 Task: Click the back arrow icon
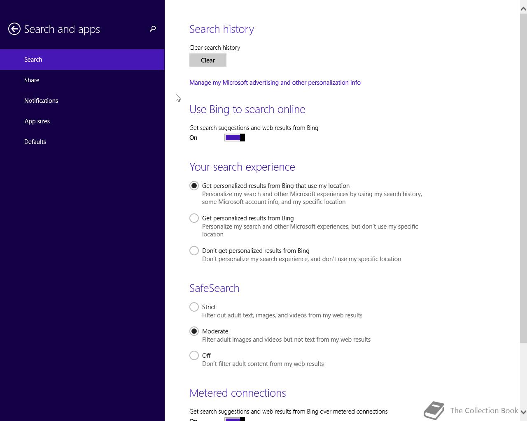14,29
